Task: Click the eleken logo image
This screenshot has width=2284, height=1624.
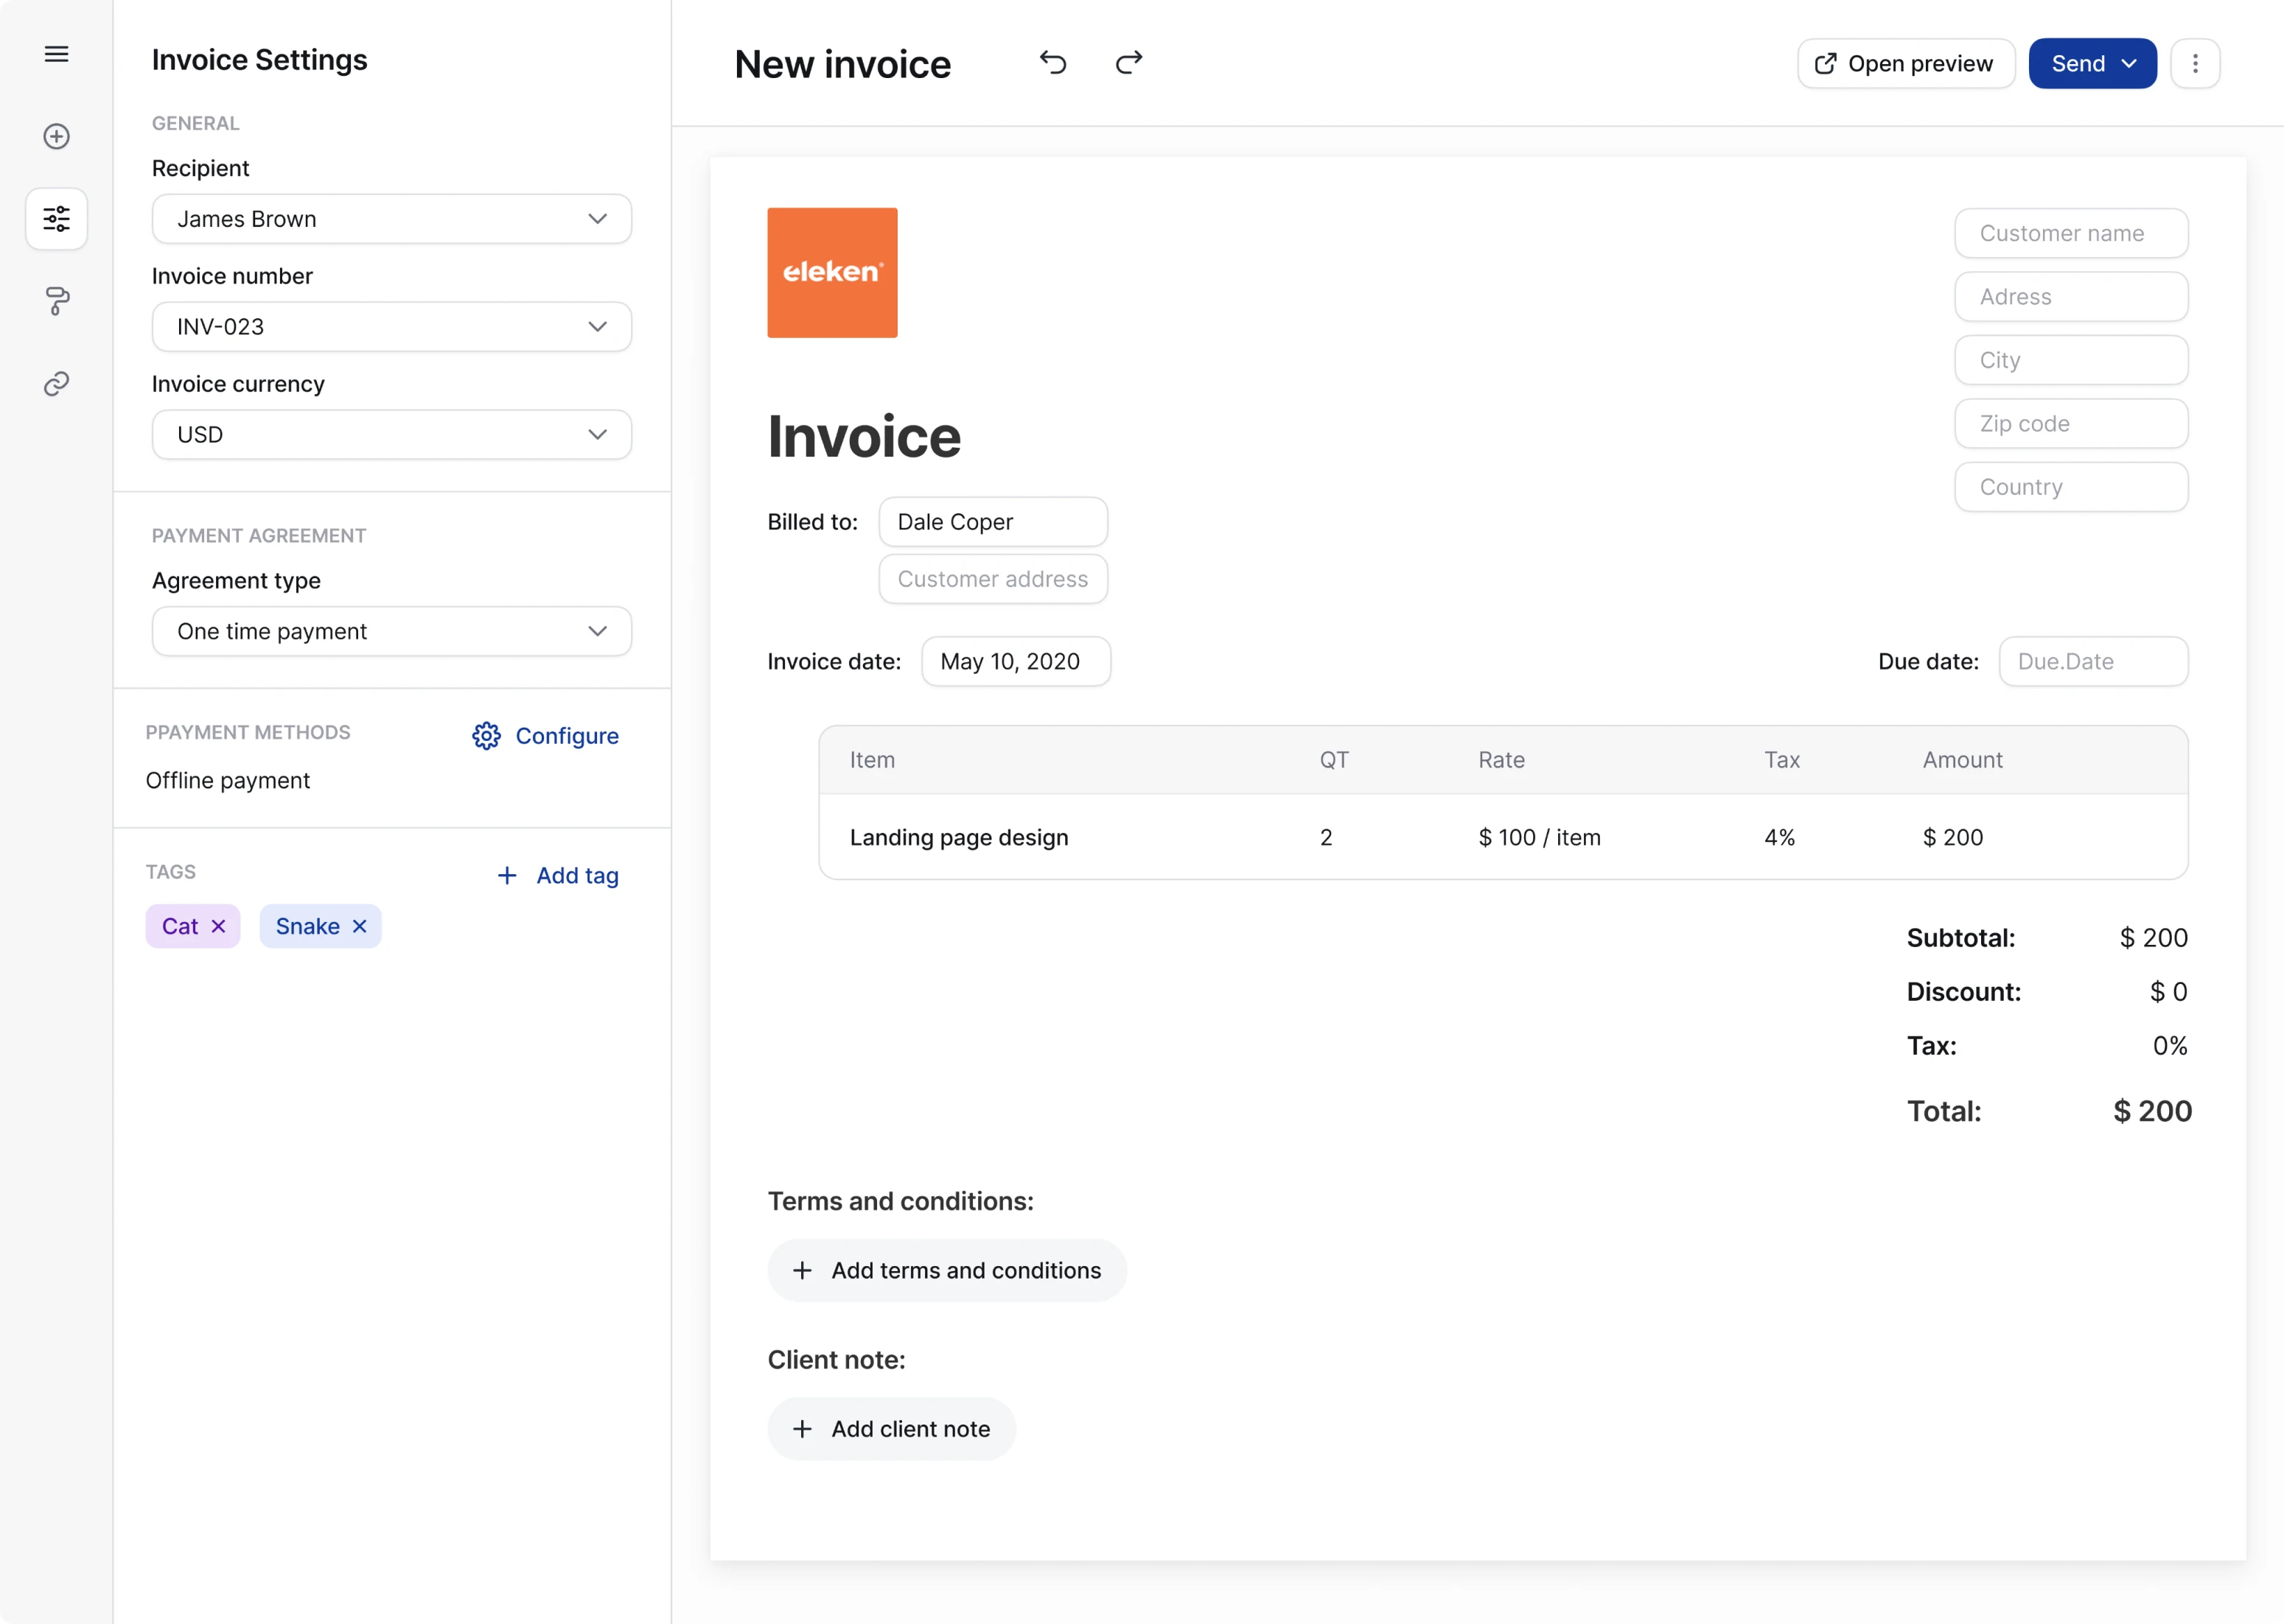Action: coord(831,272)
